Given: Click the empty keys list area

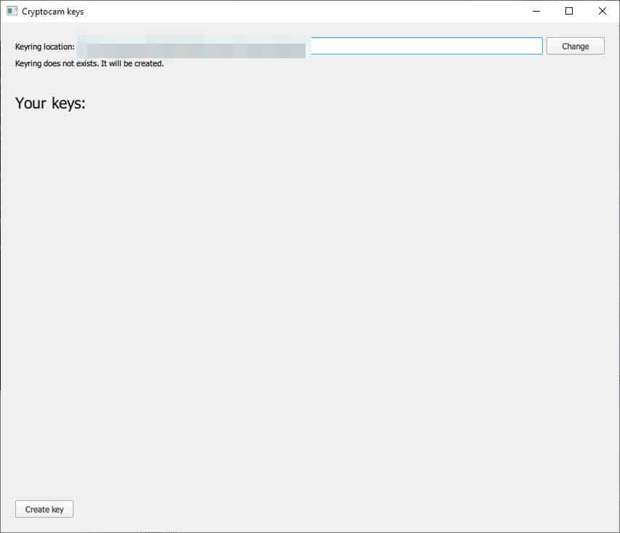Looking at the screenshot, I should pos(310,301).
